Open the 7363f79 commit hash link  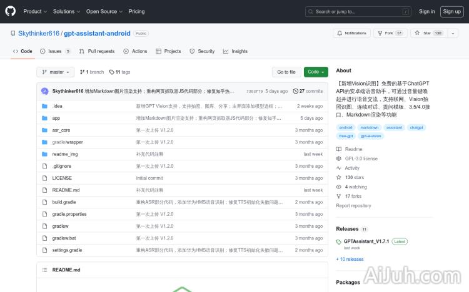click(255, 91)
